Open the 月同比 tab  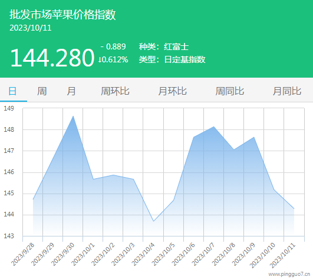[x=287, y=91]
